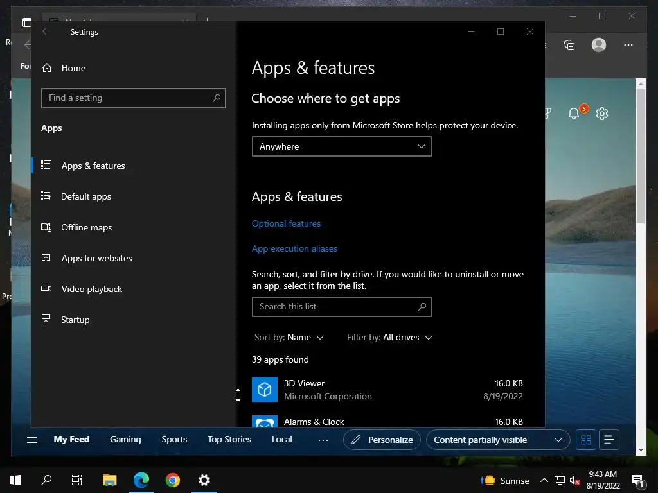Switch to My Feed tab in Edge
Viewport: 658px width, 493px height.
pyautogui.click(x=71, y=439)
